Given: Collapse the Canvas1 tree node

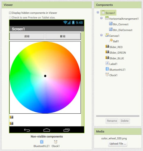Looking at the screenshot, I should (101, 35).
